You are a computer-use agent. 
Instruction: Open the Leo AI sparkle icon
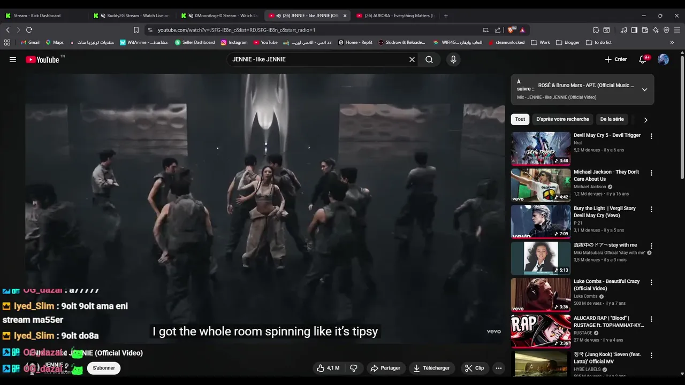656,30
